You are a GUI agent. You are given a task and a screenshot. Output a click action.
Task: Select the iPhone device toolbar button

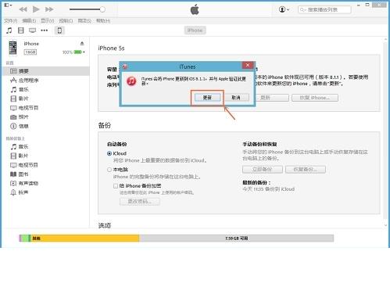(x=59, y=30)
